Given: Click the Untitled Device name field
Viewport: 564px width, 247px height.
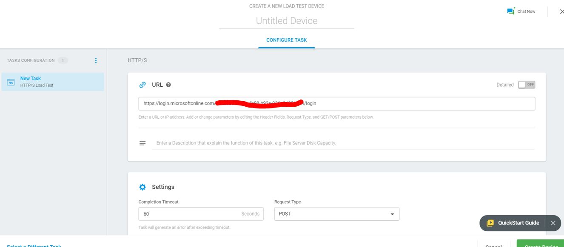Looking at the screenshot, I should coord(286,20).
